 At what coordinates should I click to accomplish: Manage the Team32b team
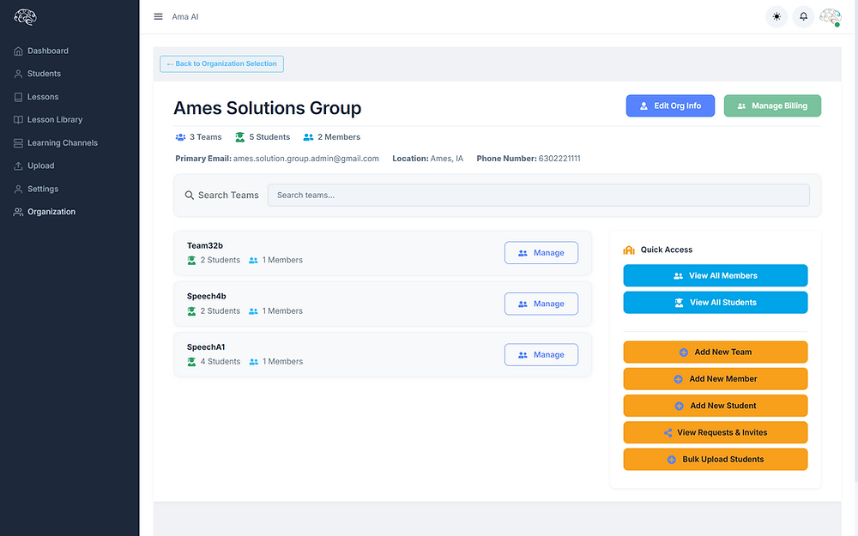(x=541, y=253)
